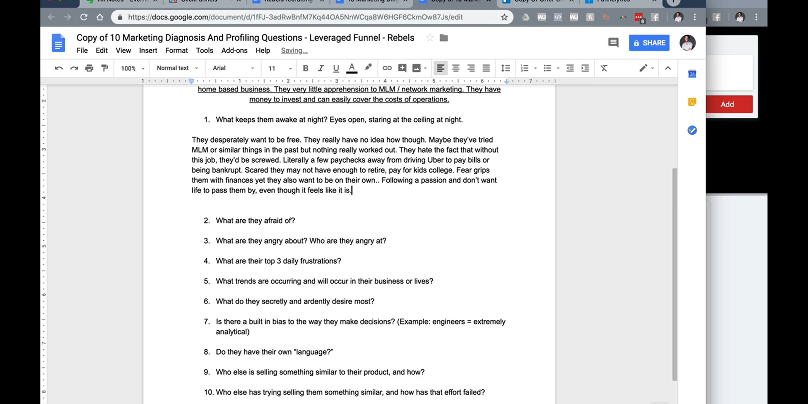The height and width of the screenshot is (404, 808).
Task: Expand the insert image dropdown arrow
Action: tap(425, 68)
